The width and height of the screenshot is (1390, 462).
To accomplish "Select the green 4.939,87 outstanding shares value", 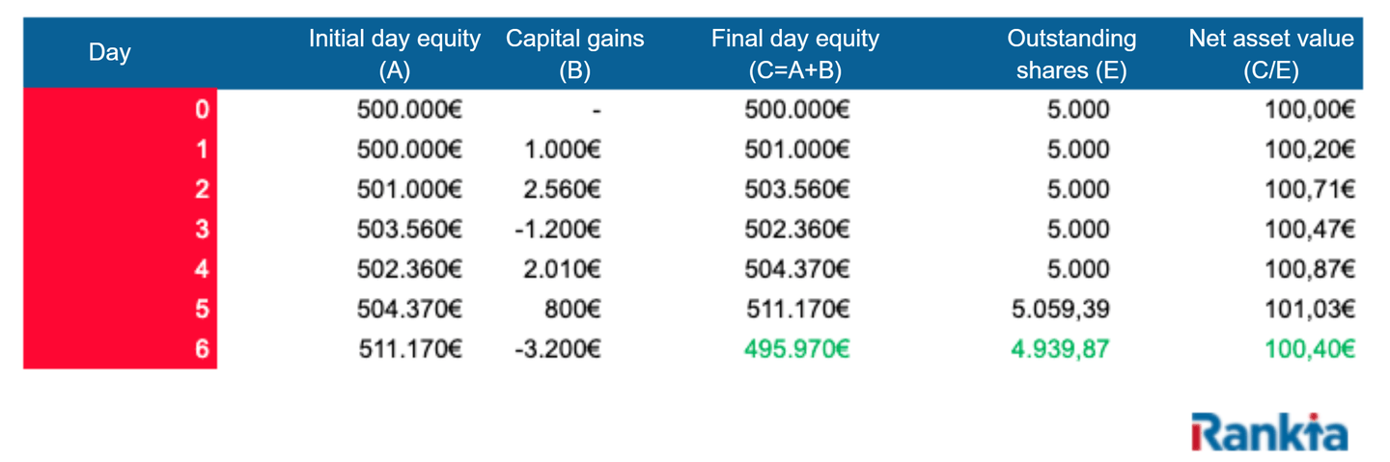I will pyautogui.click(x=1062, y=349).
